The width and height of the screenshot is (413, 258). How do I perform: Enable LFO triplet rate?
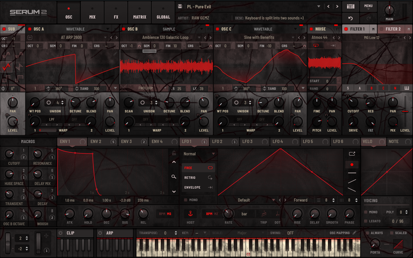264,214
